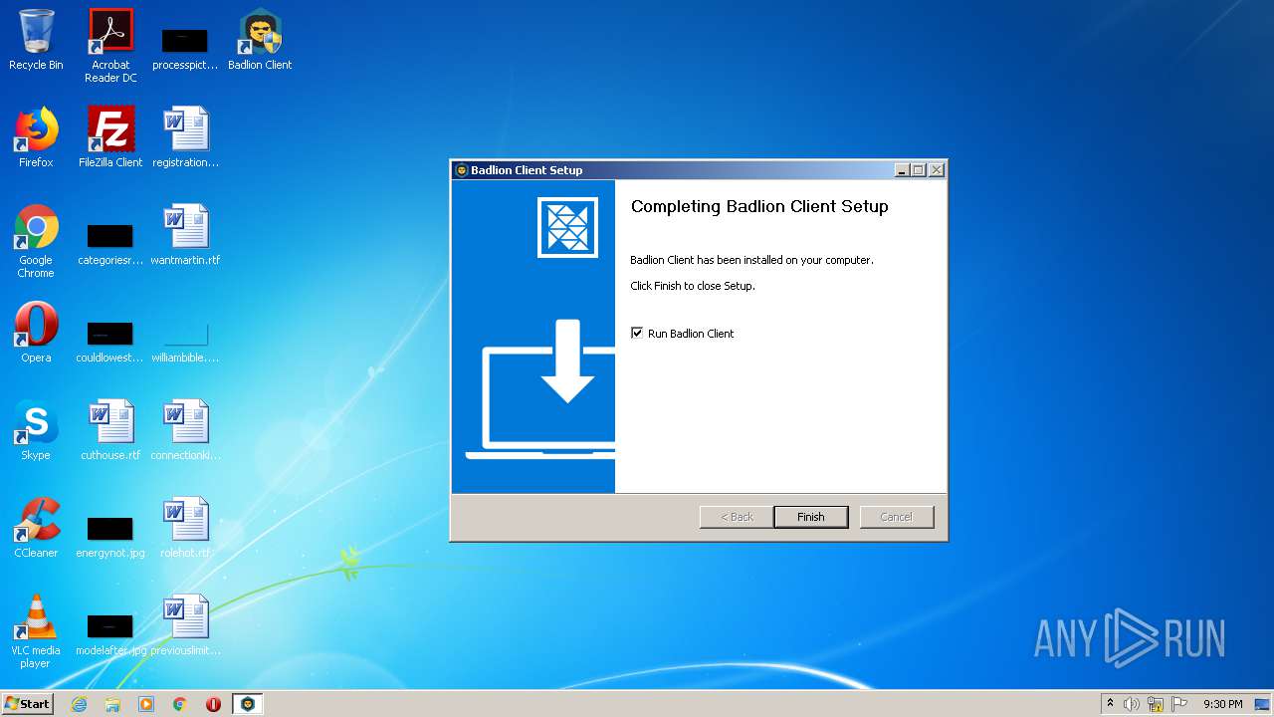1274x717 pixels.
Task: Click Finish to close Setup
Action: coord(810,517)
